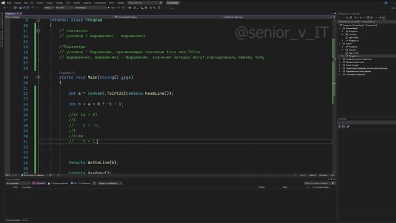
Task: Select App.config under ConsoleApp2
Action: 353,37
